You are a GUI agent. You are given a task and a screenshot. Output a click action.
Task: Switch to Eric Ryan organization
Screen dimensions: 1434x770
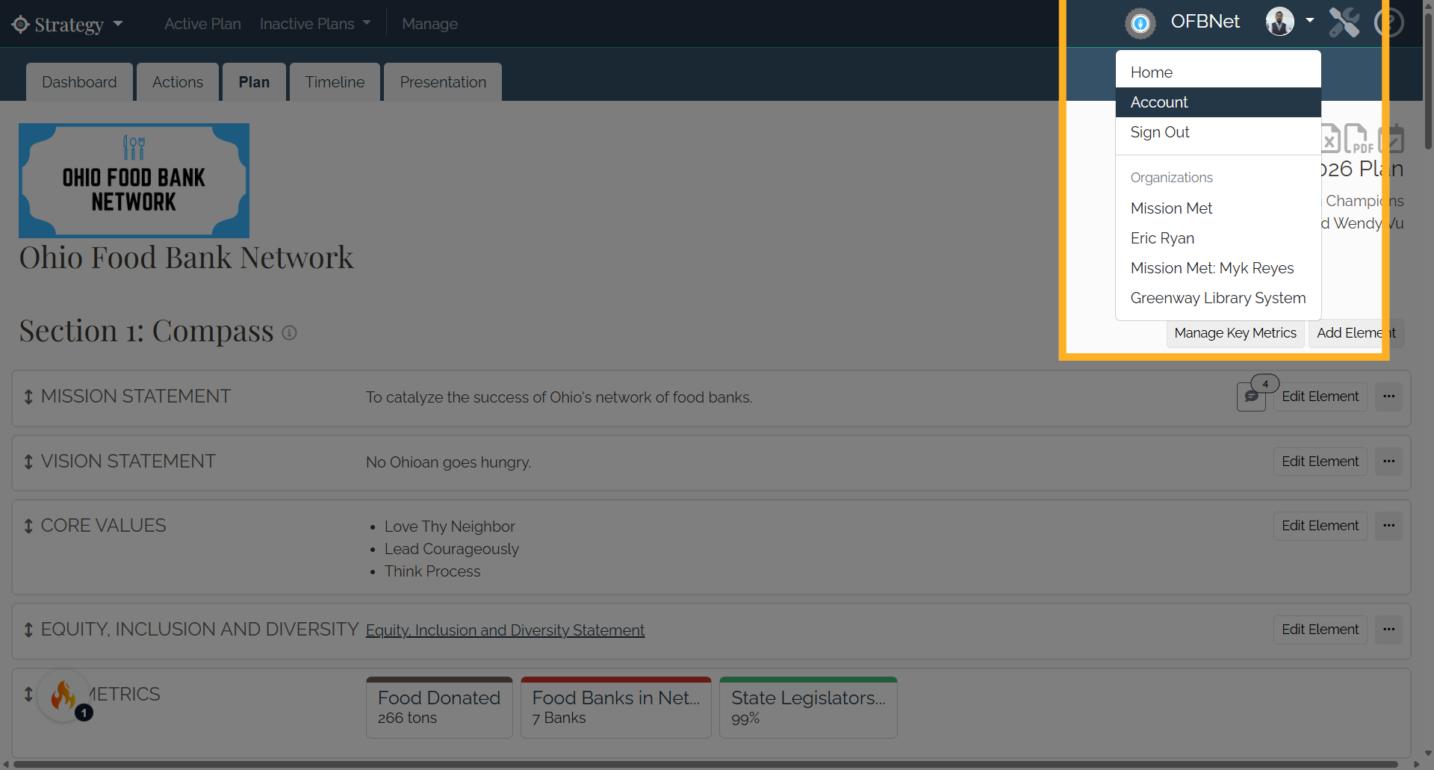pos(1218,238)
